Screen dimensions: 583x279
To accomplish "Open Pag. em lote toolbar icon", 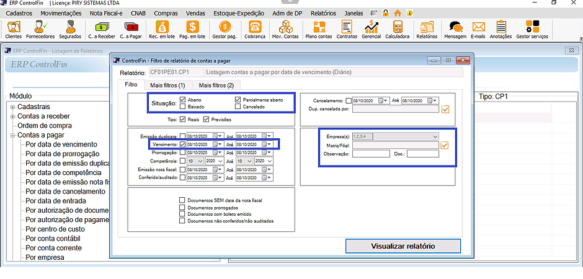I will pos(192,30).
